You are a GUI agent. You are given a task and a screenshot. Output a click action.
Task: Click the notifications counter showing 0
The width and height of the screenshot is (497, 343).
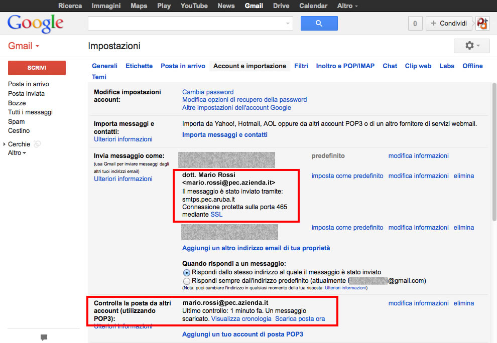click(x=415, y=24)
